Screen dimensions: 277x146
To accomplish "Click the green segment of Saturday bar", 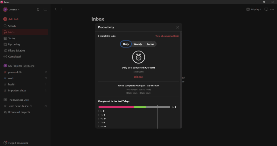I will (x=140, y=107).
